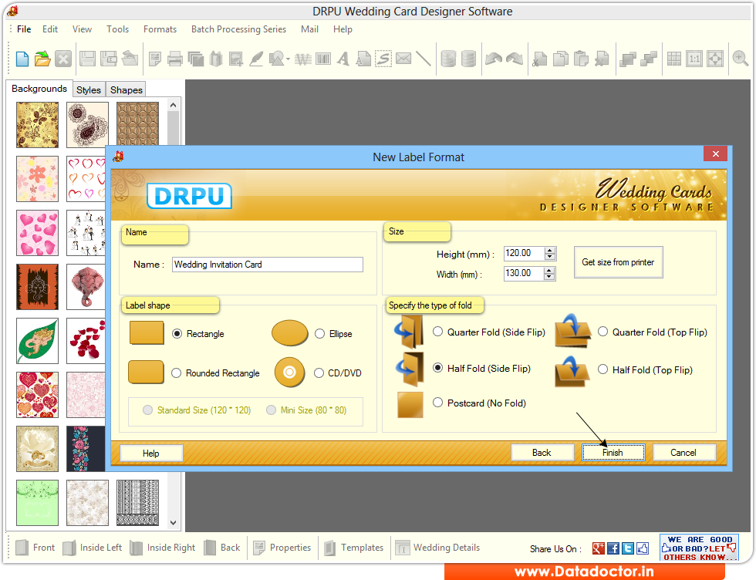Select the CD/DVD label shape
This screenshot has width=756, height=580.
pyautogui.click(x=319, y=373)
